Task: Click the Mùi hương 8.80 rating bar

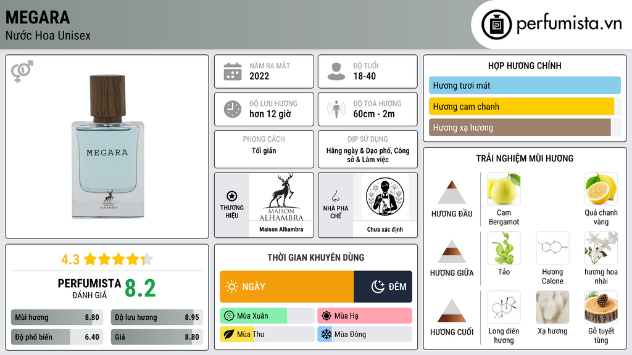Action: tap(57, 317)
